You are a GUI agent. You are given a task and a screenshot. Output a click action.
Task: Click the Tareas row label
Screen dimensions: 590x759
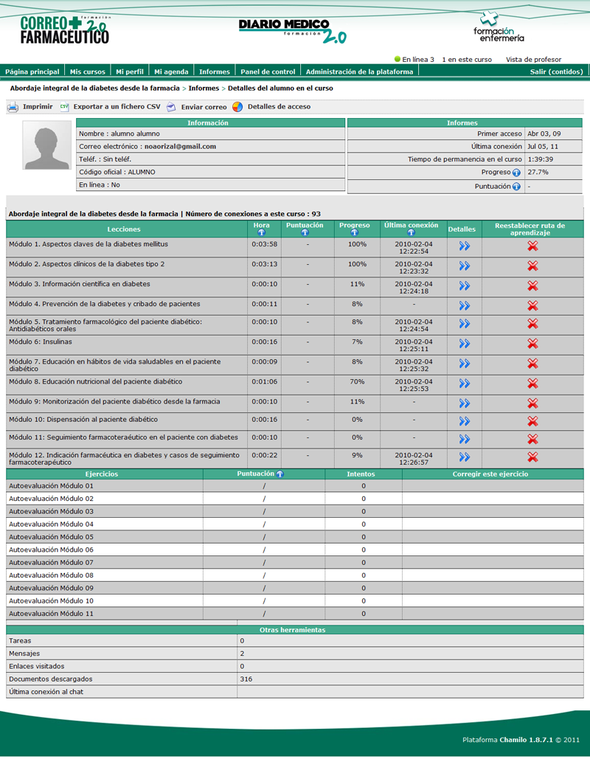coord(20,641)
